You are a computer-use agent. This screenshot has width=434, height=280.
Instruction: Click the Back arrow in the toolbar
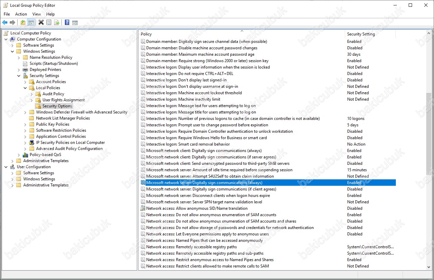(x=5, y=23)
